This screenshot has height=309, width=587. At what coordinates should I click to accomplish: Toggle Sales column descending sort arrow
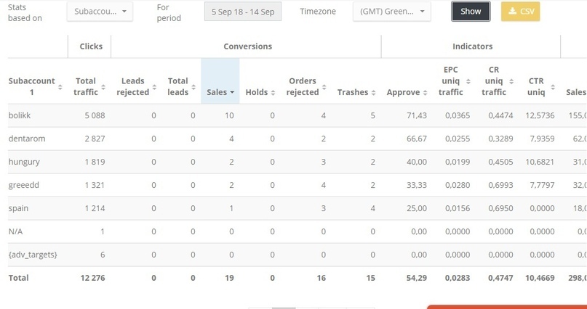pos(232,93)
